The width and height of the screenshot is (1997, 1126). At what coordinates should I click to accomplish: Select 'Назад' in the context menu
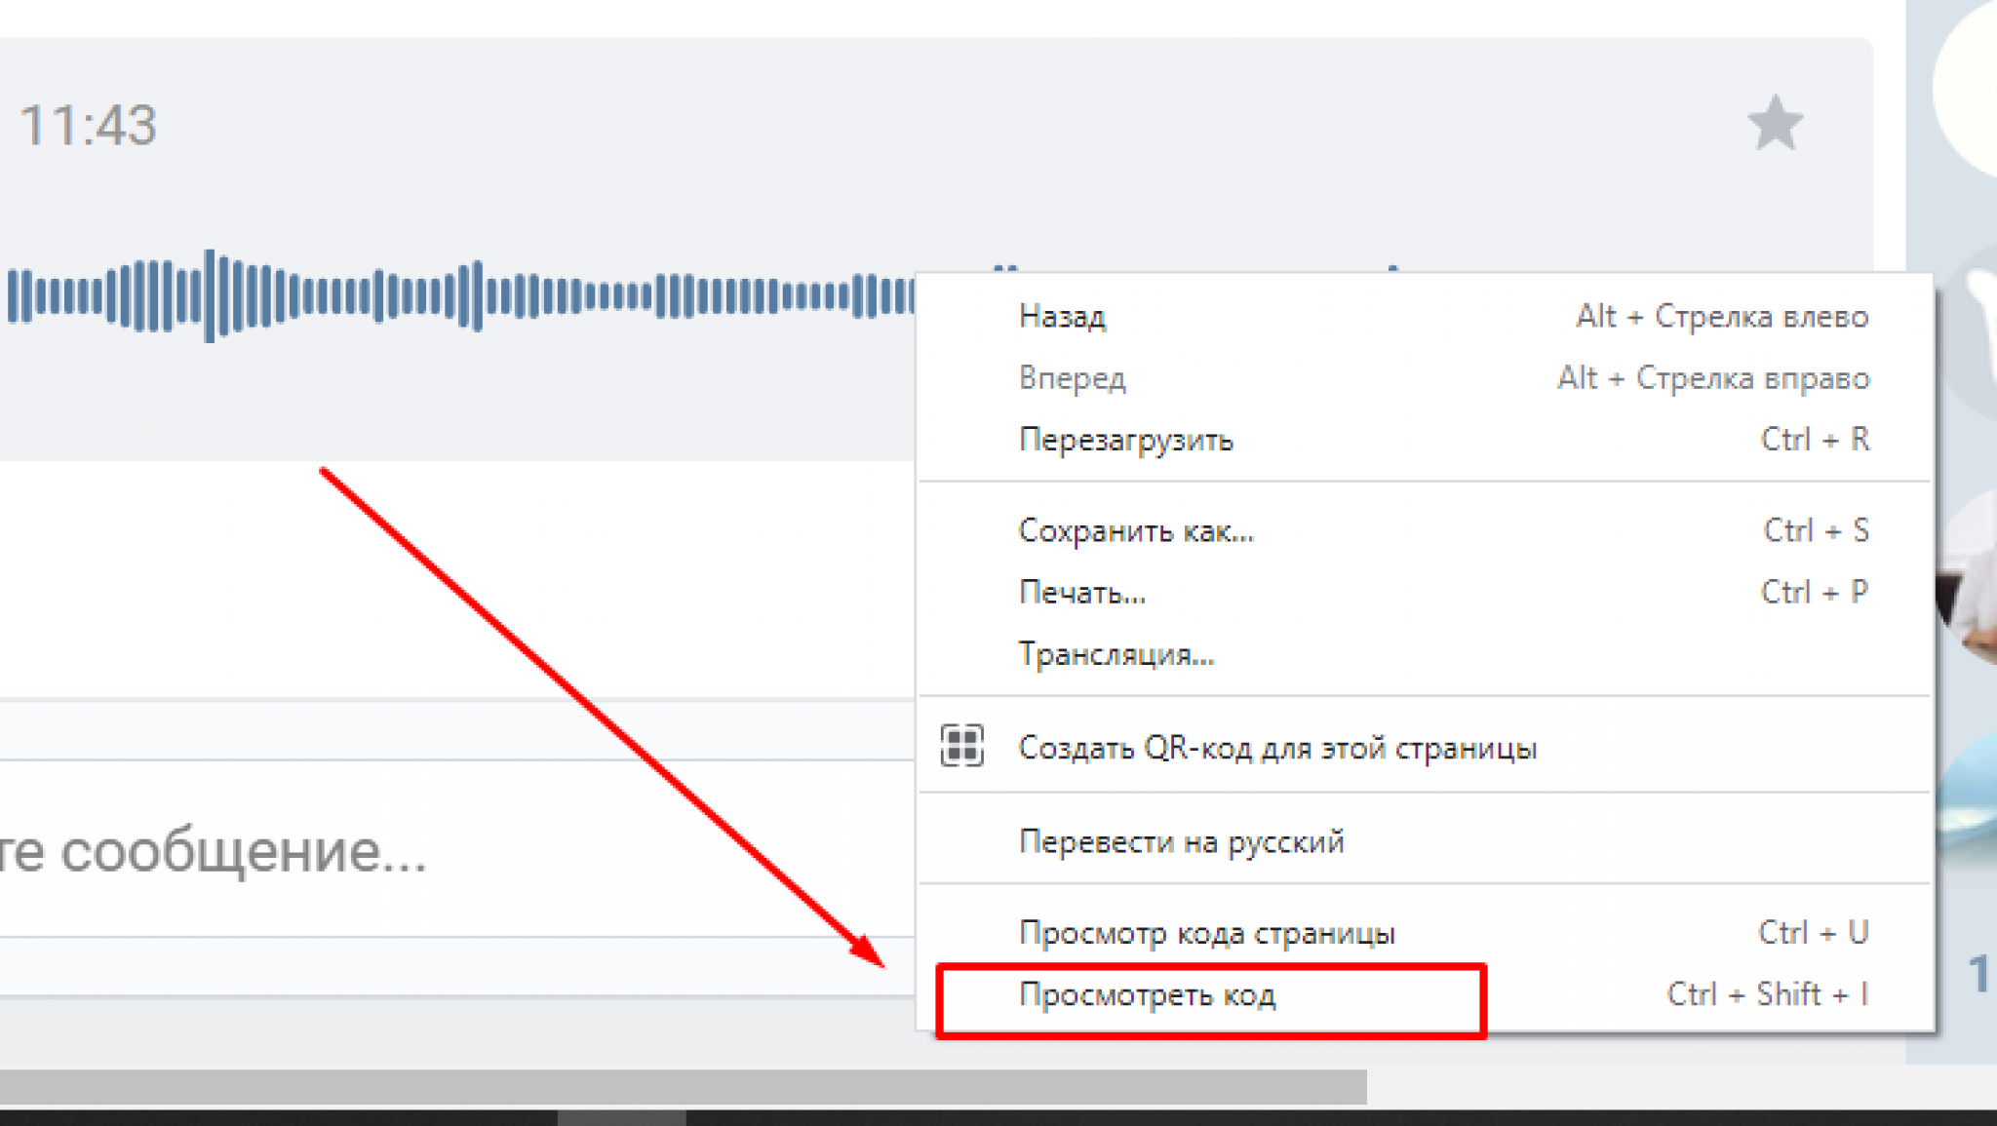(x=1425, y=316)
